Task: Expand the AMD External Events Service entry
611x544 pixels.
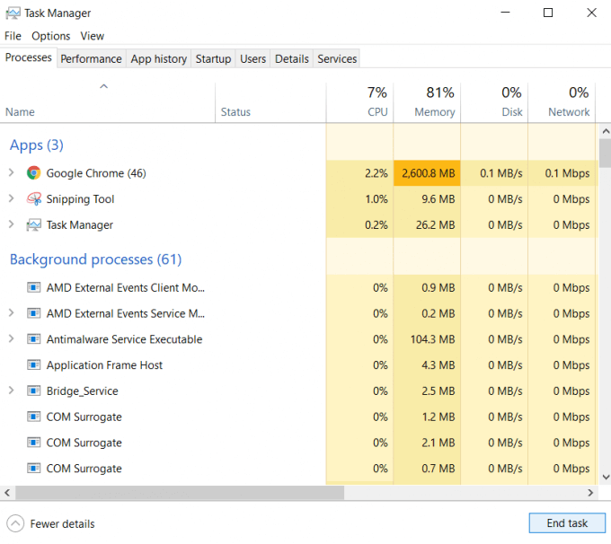Action: coord(11,313)
